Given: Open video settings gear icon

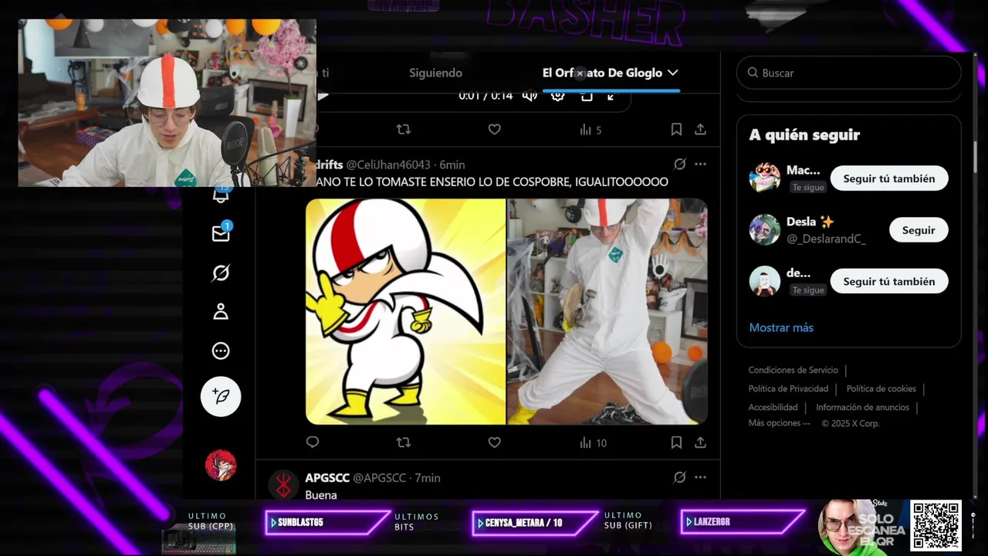Looking at the screenshot, I should coord(558,96).
